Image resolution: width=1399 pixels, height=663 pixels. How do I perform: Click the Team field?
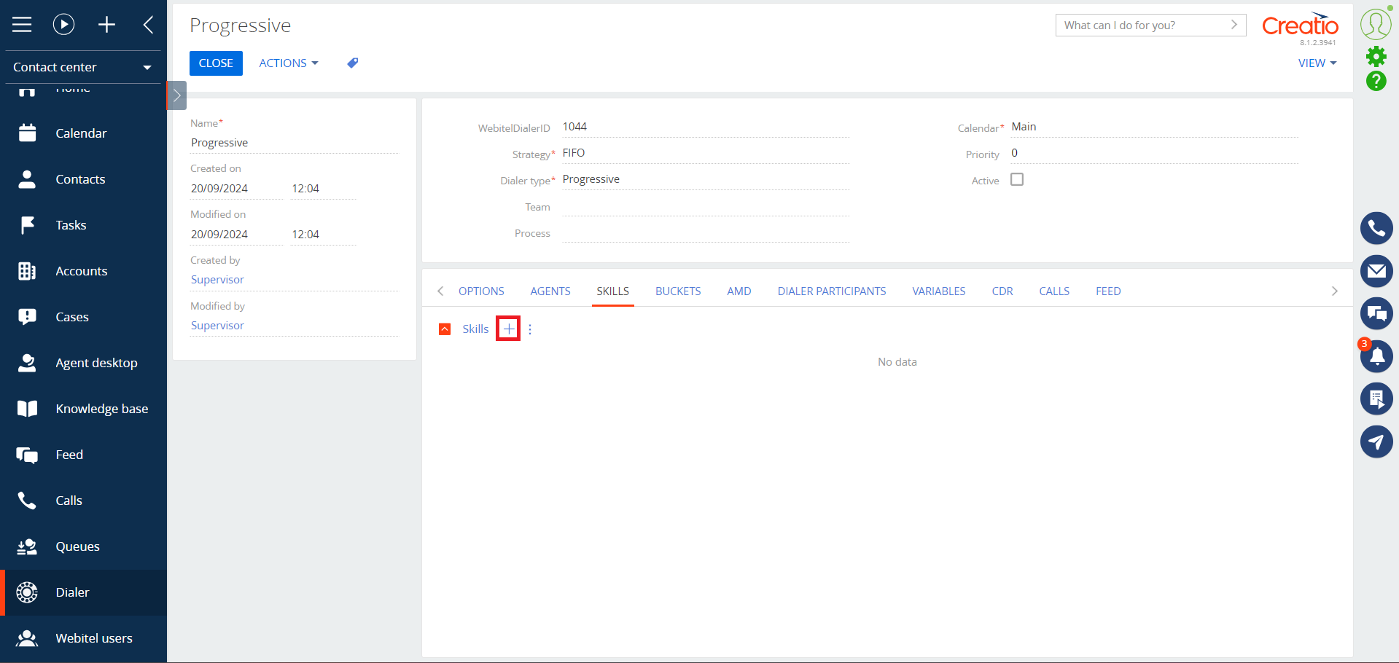pos(706,207)
